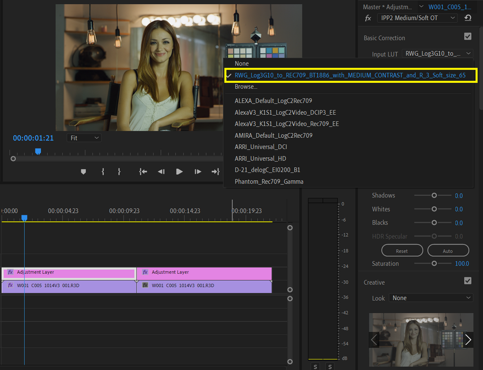Click the Reset button in Basic Correction
The width and height of the screenshot is (483, 370).
tap(402, 251)
